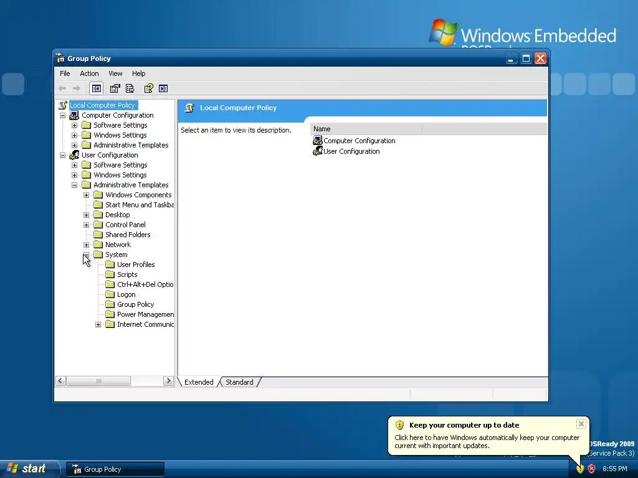Open the View menu
This screenshot has width=638, height=478.
pyautogui.click(x=115, y=73)
